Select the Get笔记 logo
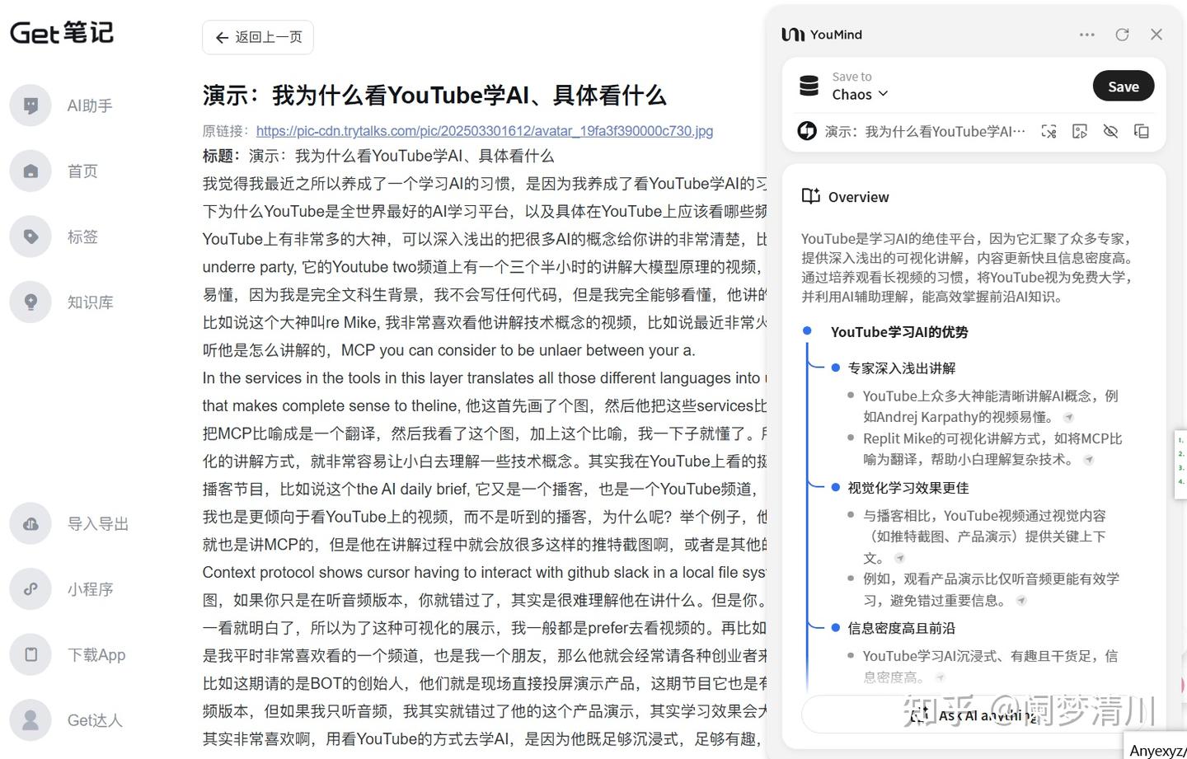Viewport: 1187px width, 759px height. pyautogui.click(x=61, y=32)
